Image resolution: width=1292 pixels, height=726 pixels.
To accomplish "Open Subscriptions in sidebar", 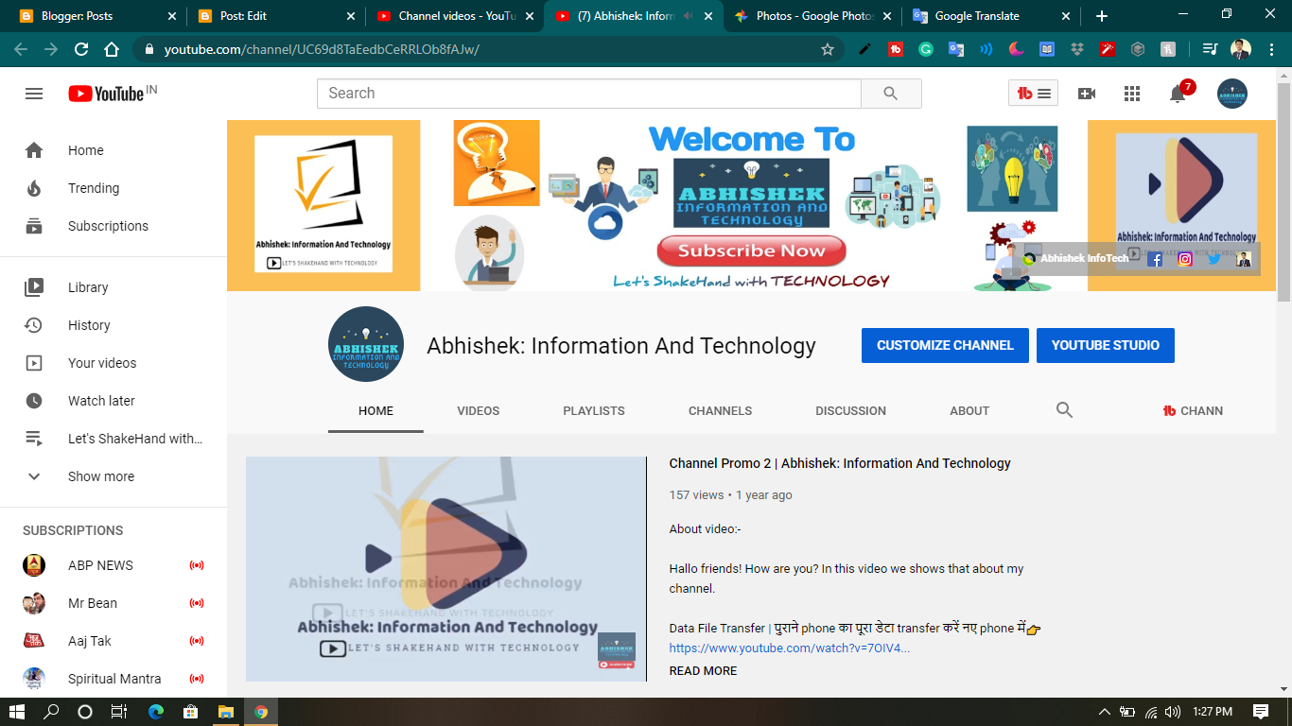I will click(113, 226).
